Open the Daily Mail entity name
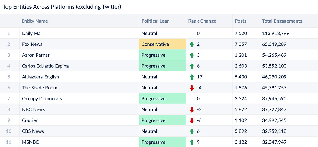Screen dimensions: 318x147 coord(32,33)
